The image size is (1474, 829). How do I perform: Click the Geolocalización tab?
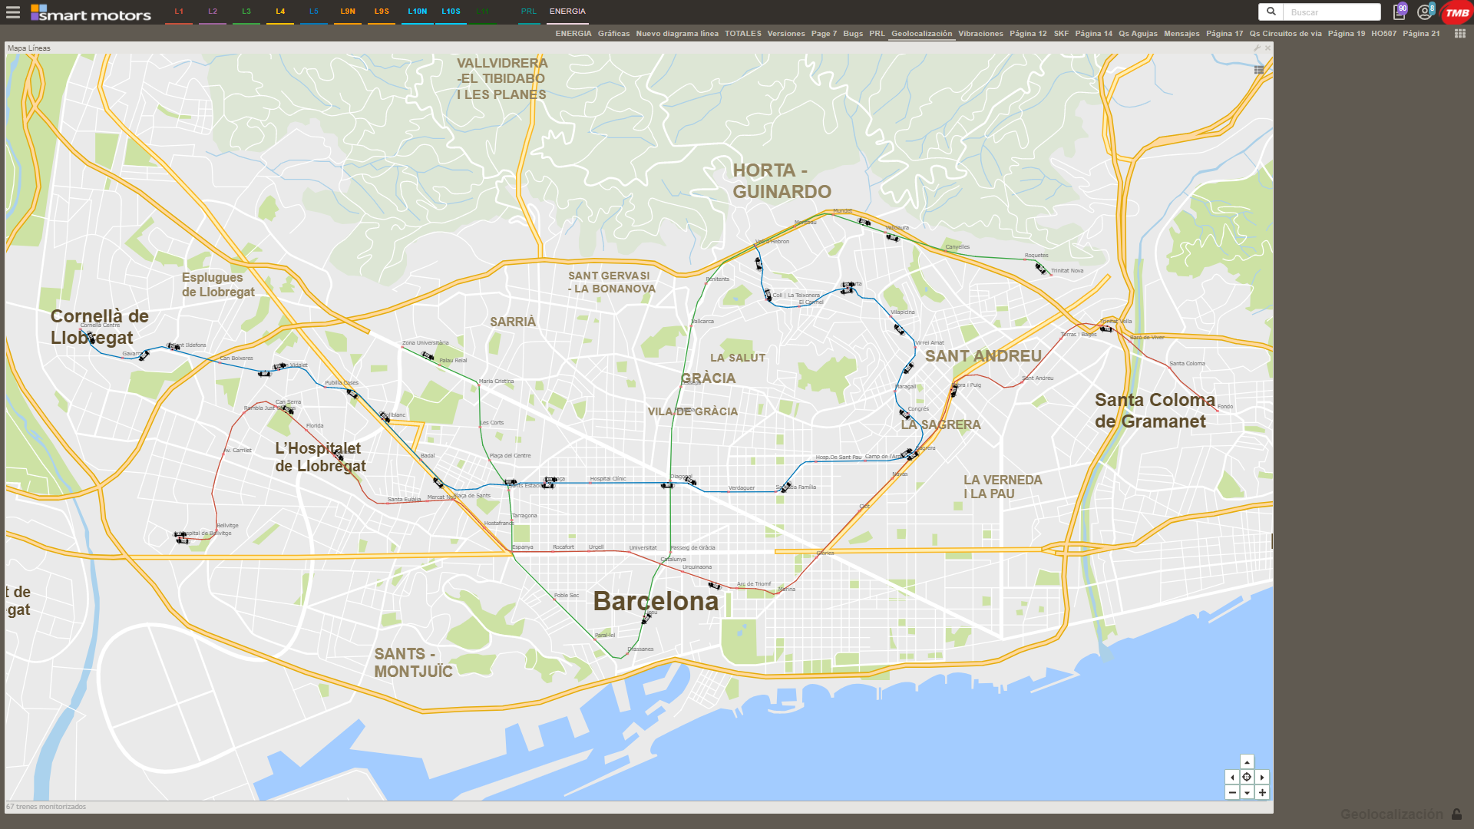(921, 34)
